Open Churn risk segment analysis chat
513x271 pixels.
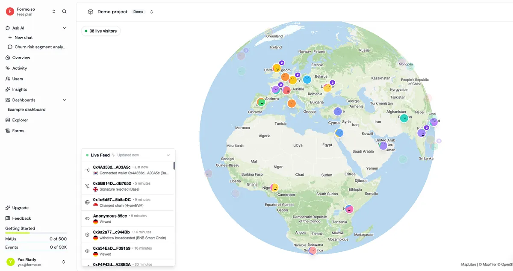tap(40, 47)
